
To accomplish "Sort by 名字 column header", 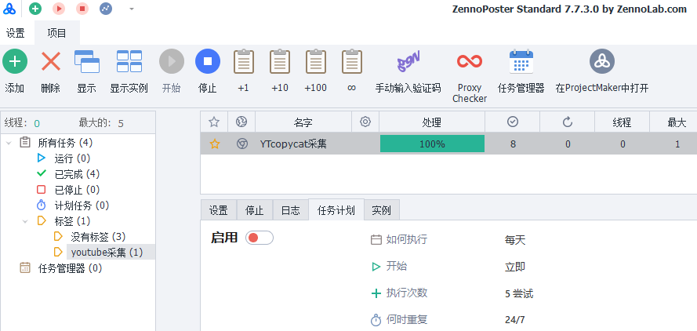I will pyautogui.click(x=303, y=122).
